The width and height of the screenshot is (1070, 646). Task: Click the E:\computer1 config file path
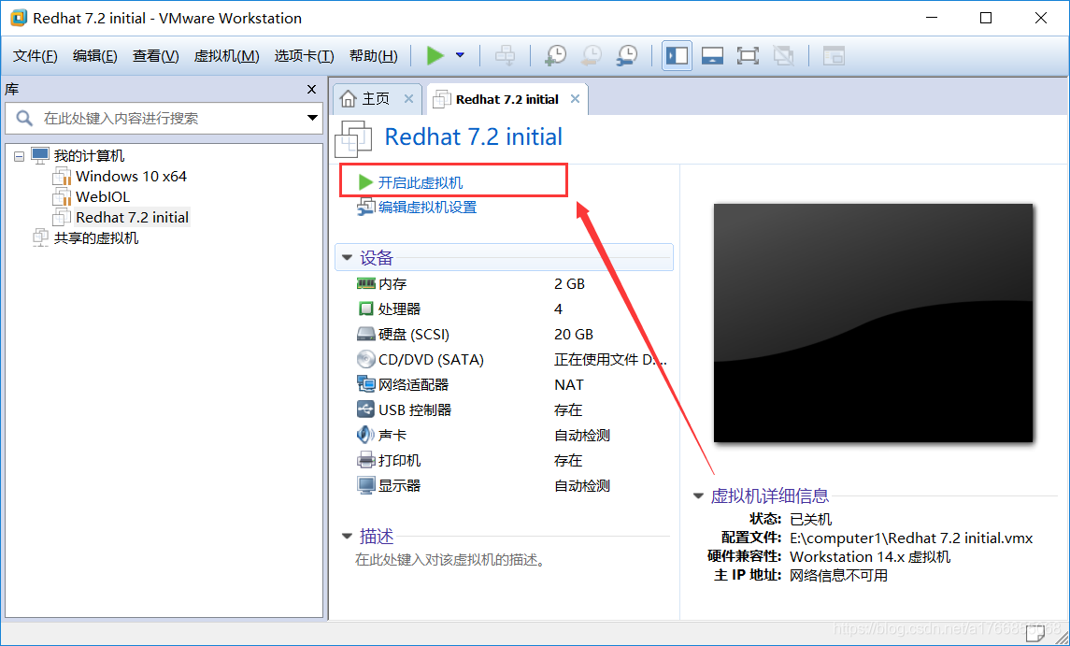[911, 538]
